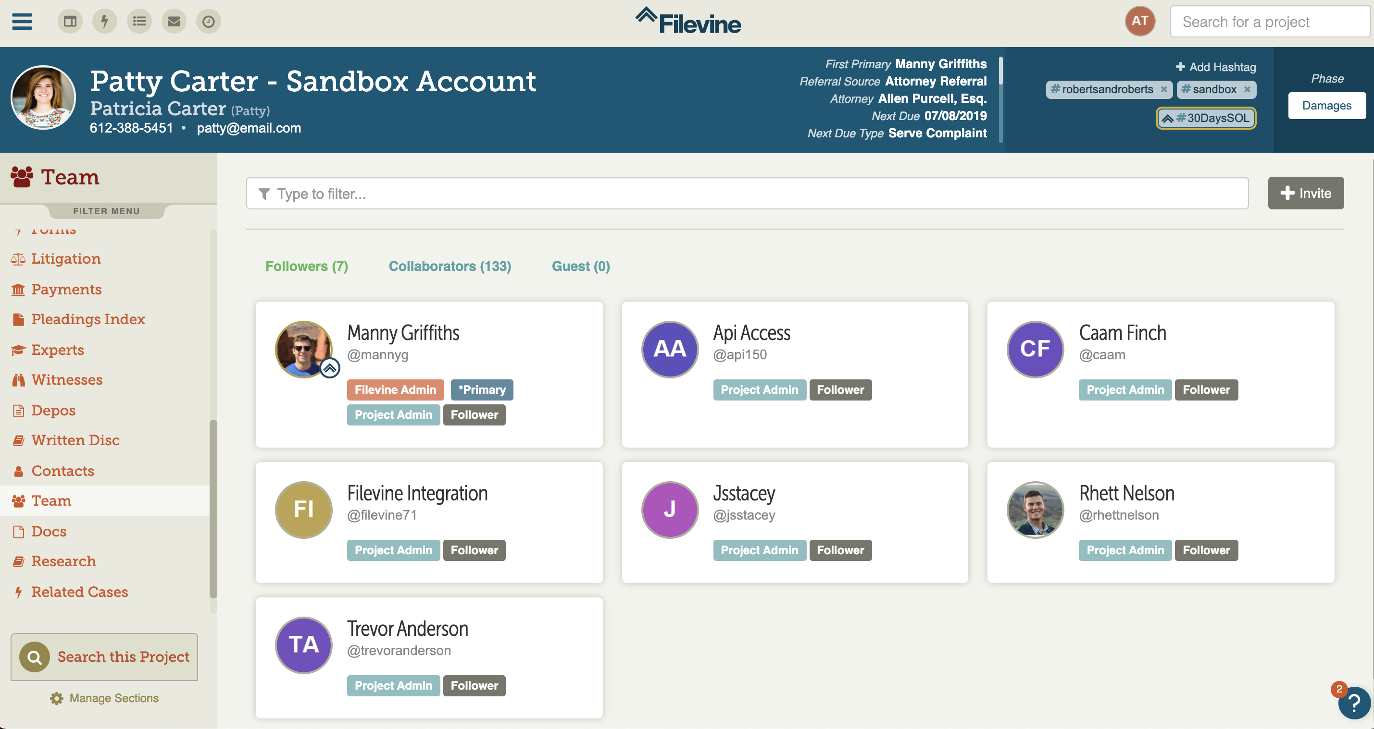
Task: Click the Invite button
Action: (x=1305, y=193)
